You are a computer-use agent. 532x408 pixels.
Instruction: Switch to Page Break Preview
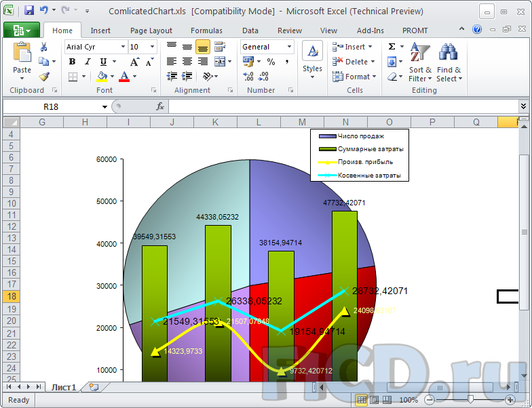(387, 400)
